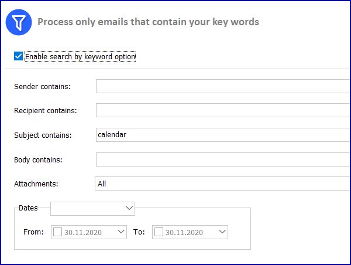This screenshot has width=351, height=265.
Task: Focus the Body contains text field
Action: pyautogui.click(x=223, y=159)
